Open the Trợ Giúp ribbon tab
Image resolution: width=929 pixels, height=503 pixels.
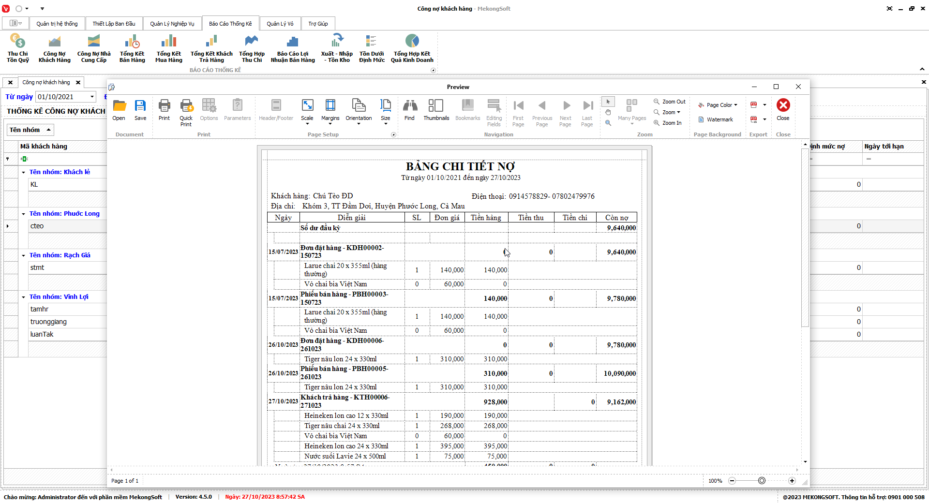click(318, 24)
